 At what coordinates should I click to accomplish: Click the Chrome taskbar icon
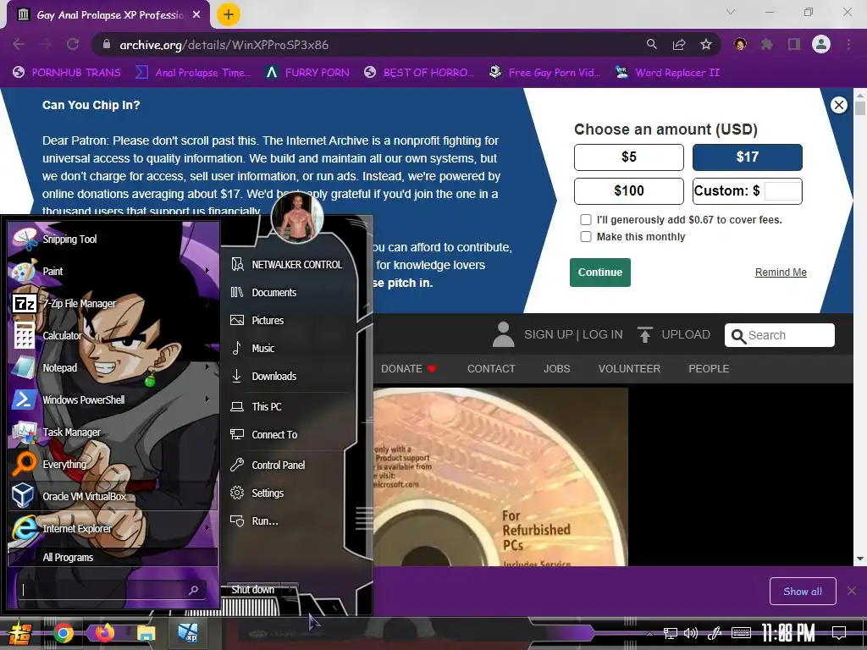[63, 633]
